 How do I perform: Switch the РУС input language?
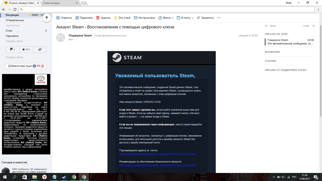point(294,177)
